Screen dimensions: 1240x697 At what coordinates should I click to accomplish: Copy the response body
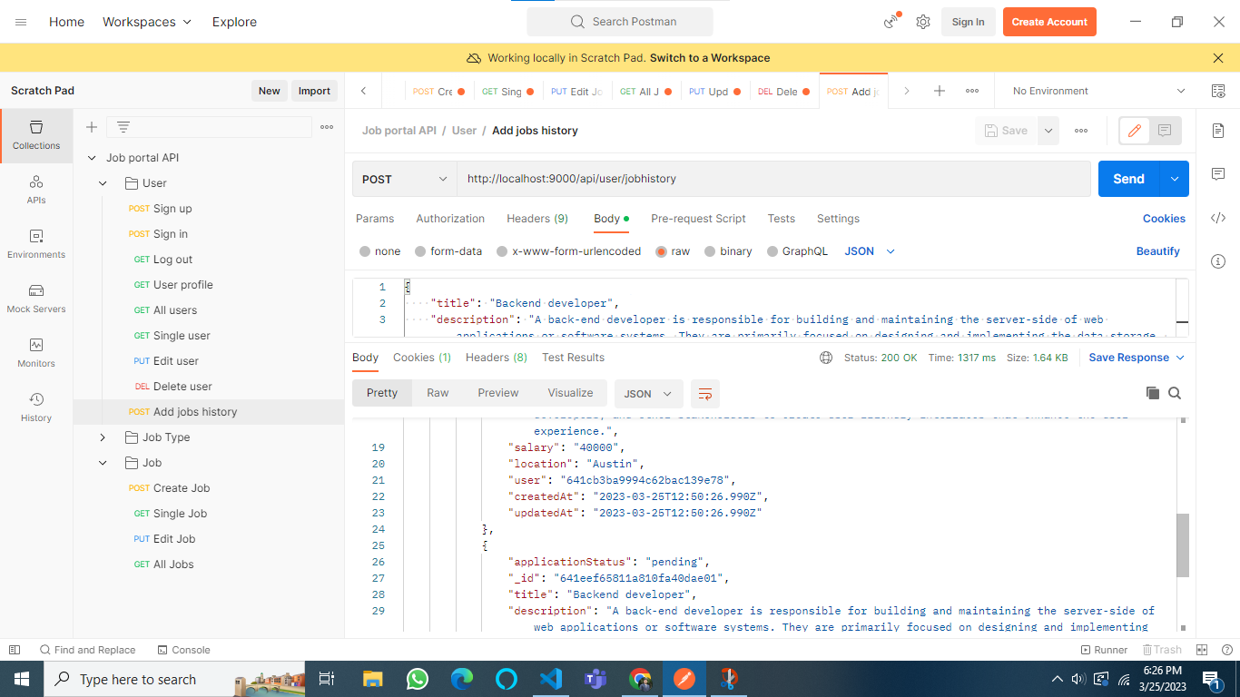pos(1153,393)
